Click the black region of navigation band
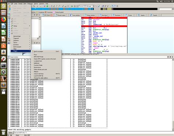The height and width of the screenshot is (136, 174). click(x=135, y=9)
